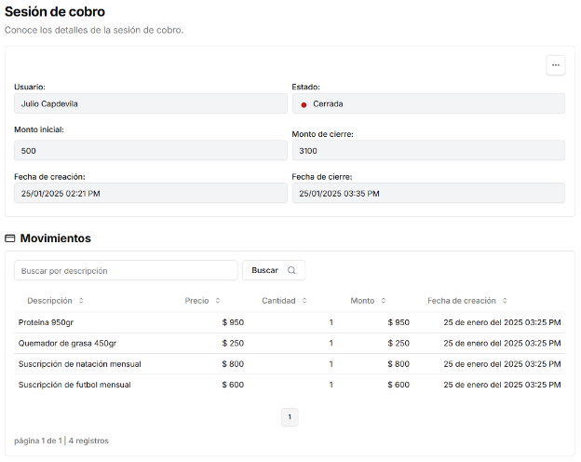The image size is (581, 462).
Task: Open the three-dots options menu
Action: (x=556, y=65)
